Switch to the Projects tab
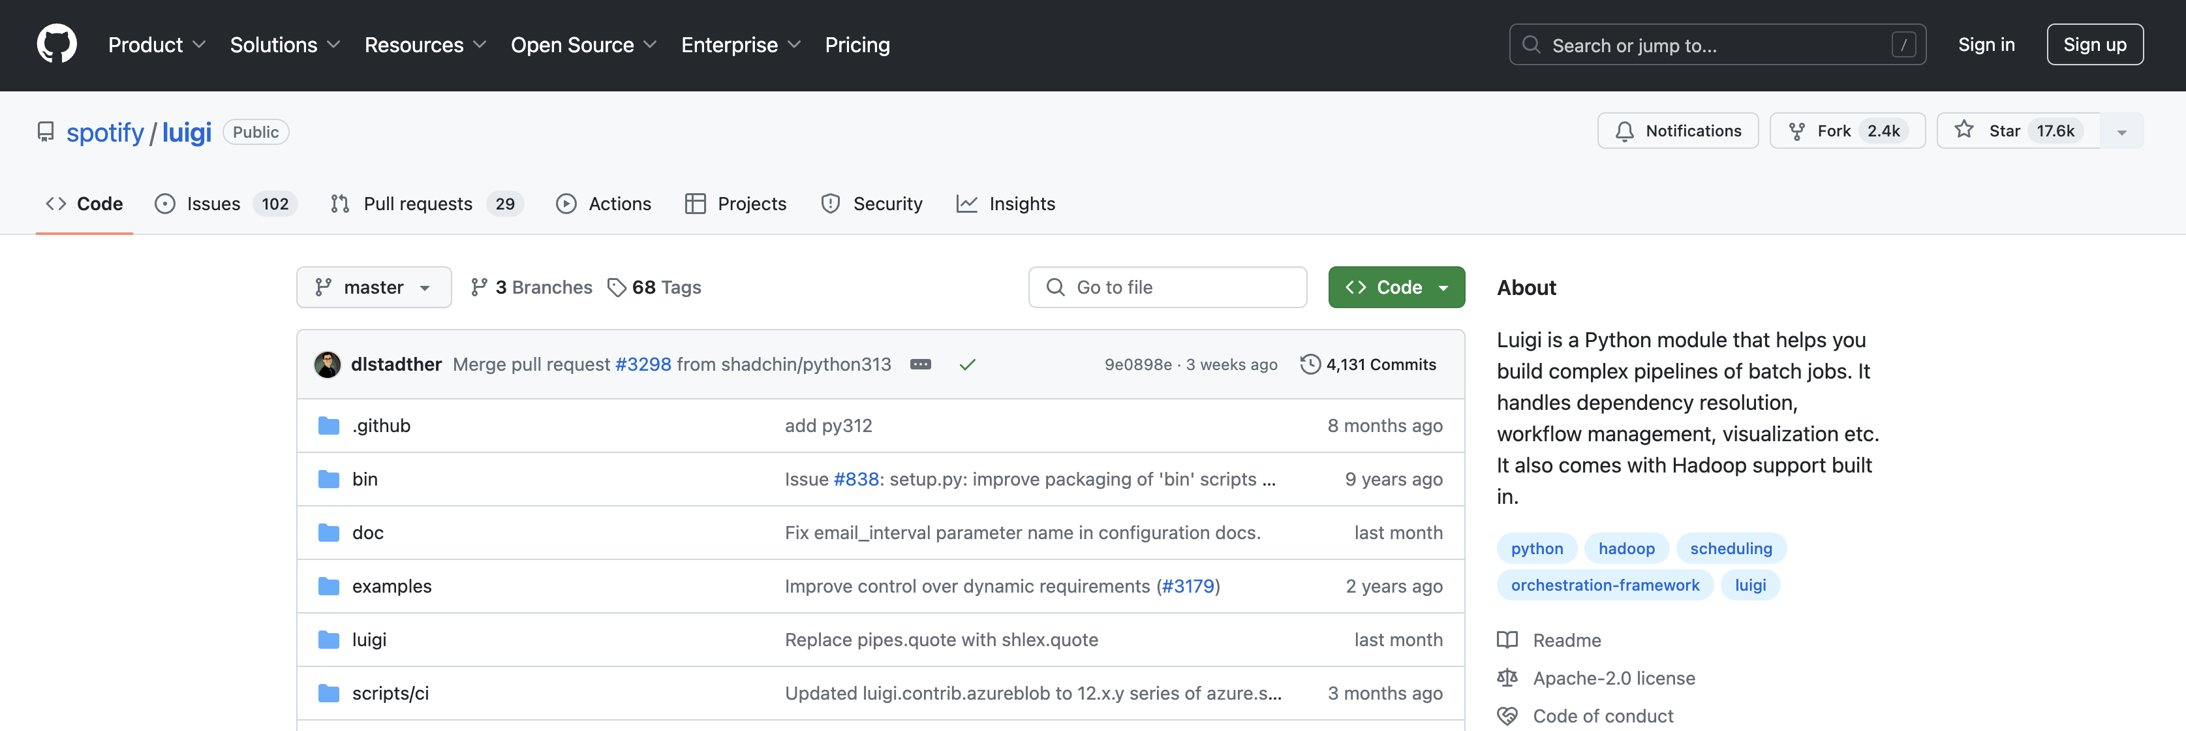This screenshot has width=2186, height=731. [736, 204]
